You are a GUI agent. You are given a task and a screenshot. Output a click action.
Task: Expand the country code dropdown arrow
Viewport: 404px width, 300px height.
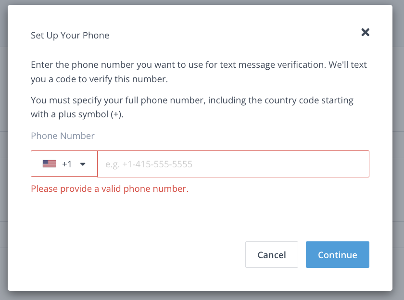[x=83, y=164]
